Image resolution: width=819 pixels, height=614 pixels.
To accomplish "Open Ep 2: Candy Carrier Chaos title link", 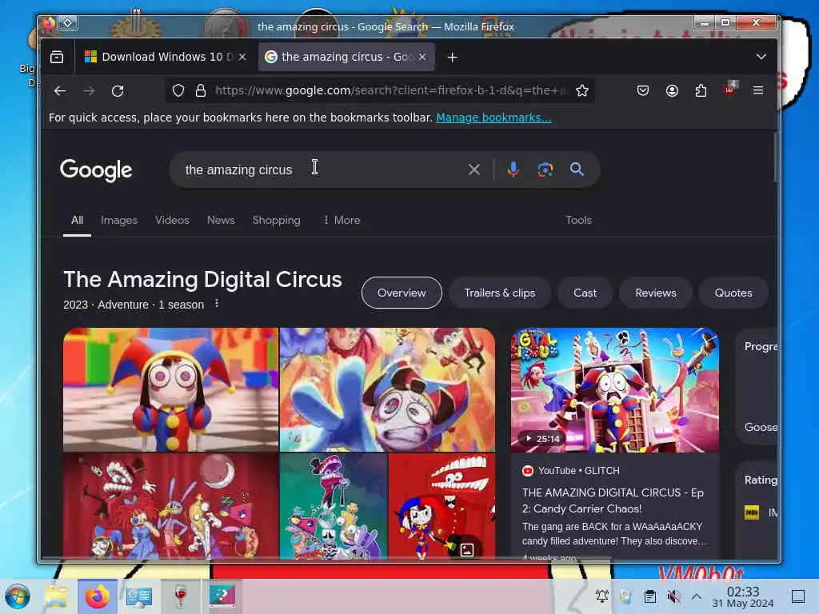I will point(613,500).
